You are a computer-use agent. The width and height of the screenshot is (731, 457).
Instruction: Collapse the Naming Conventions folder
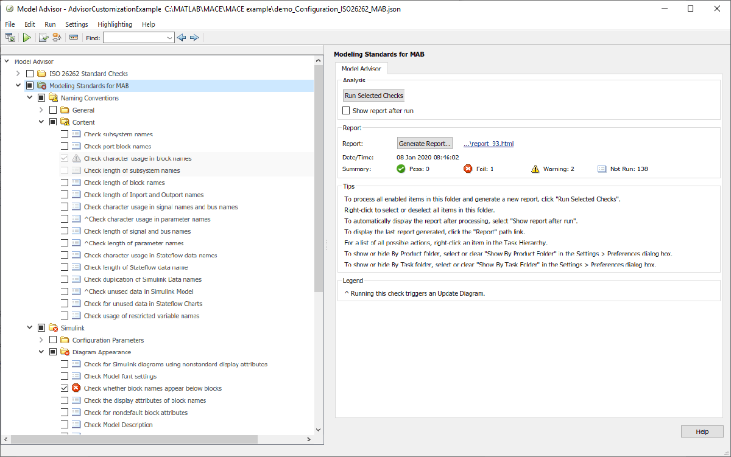[30, 98]
